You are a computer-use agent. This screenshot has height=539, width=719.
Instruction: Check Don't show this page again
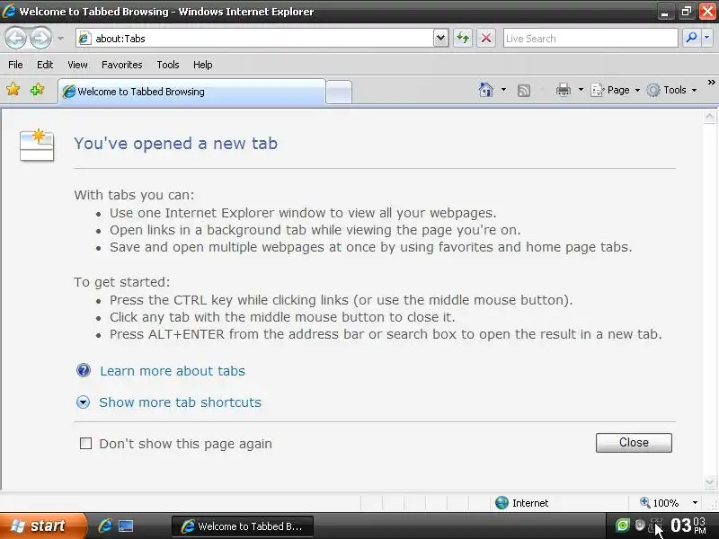tap(85, 443)
